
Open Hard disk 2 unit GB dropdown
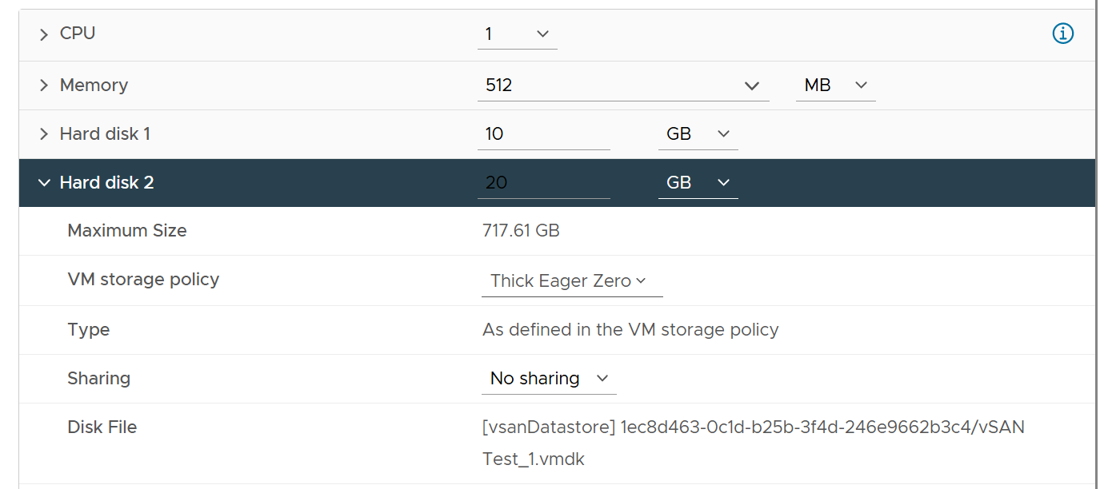pyautogui.click(x=698, y=183)
